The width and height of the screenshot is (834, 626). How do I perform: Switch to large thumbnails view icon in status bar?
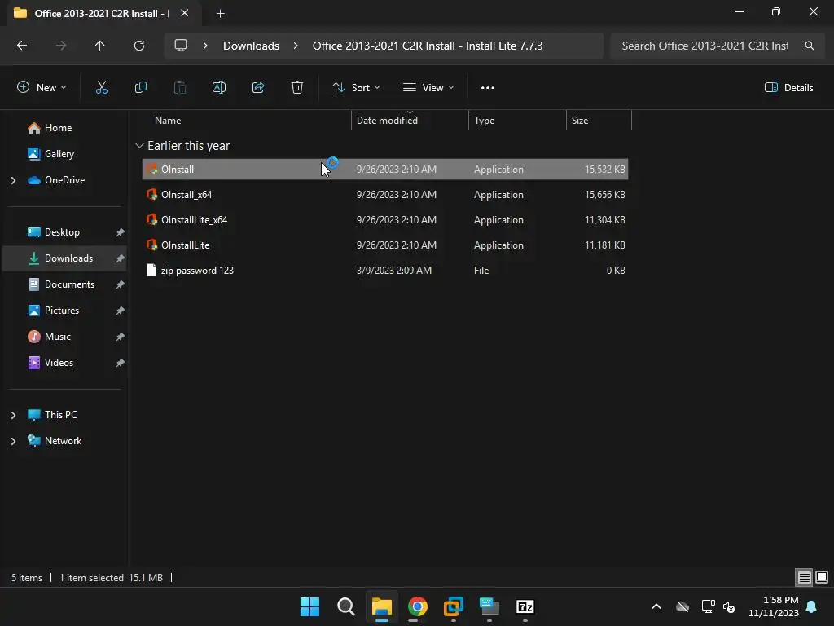[x=822, y=577]
